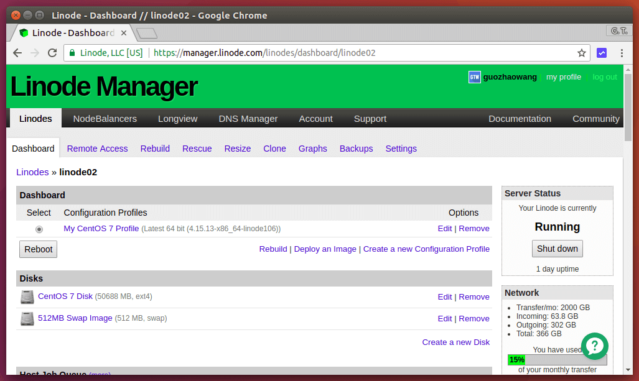Open the Graphs tab
The height and width of the screenshot is (381, 639).
coord(312,149)
